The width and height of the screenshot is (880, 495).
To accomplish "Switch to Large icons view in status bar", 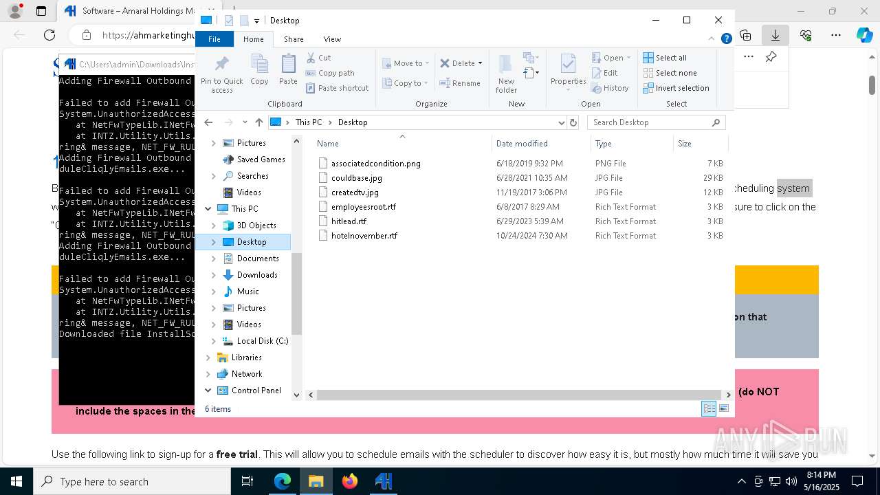I will pyautogui.click(x=723, y=408).
